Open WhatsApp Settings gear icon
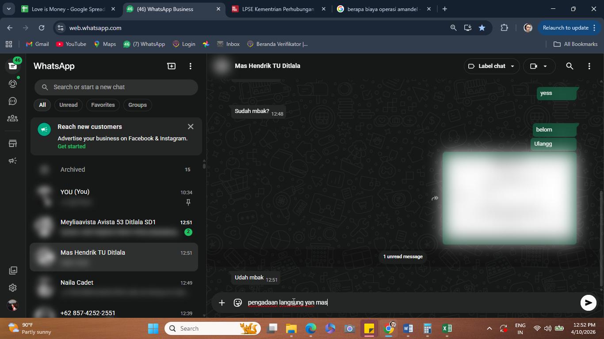Viewport: 604px width, 339px height. click(x=13, y=288)
